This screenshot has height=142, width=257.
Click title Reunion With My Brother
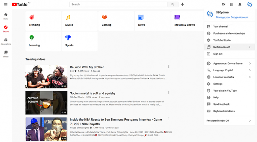(x=87, y=67)
